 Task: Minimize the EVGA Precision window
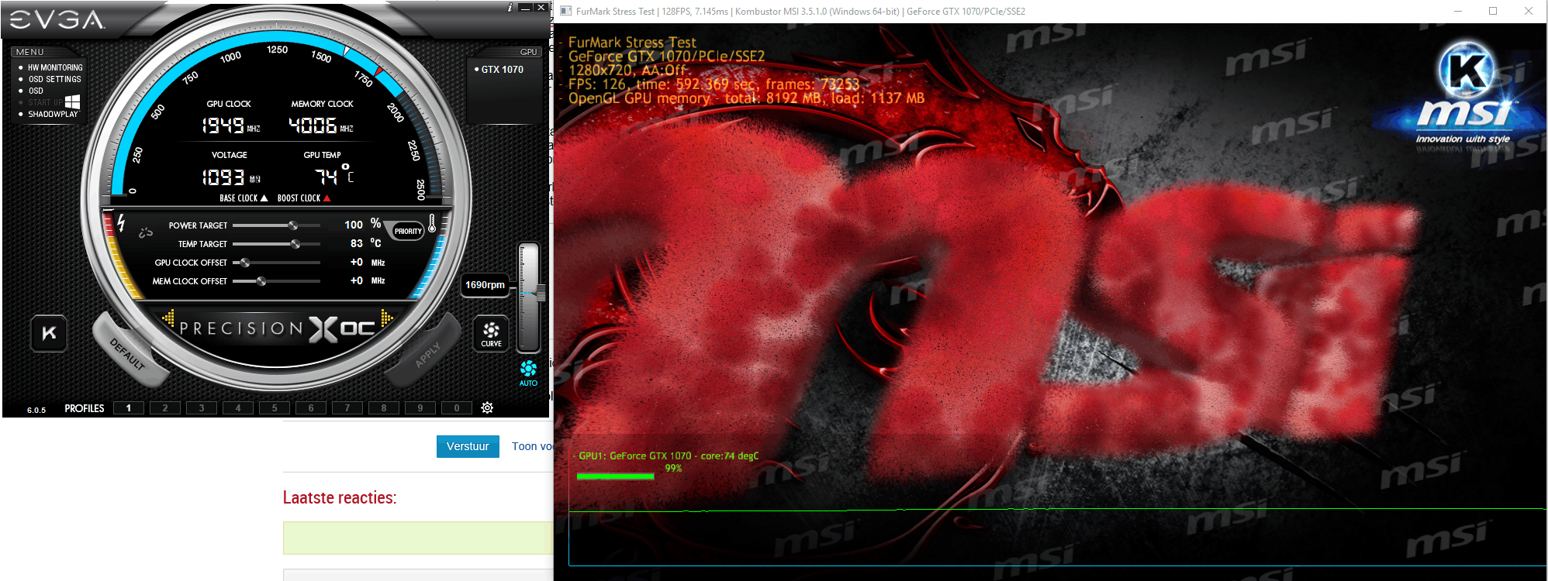[525, 8]
